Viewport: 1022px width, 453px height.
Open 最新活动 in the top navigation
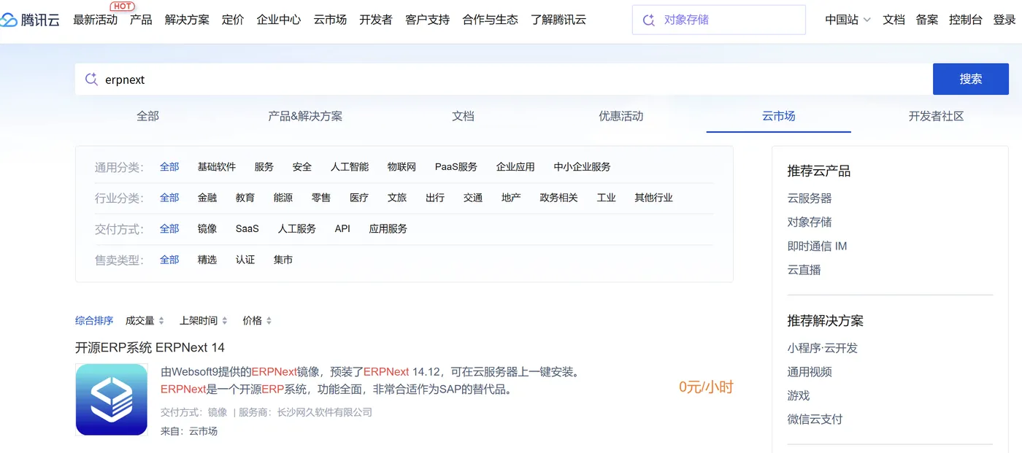95,20
